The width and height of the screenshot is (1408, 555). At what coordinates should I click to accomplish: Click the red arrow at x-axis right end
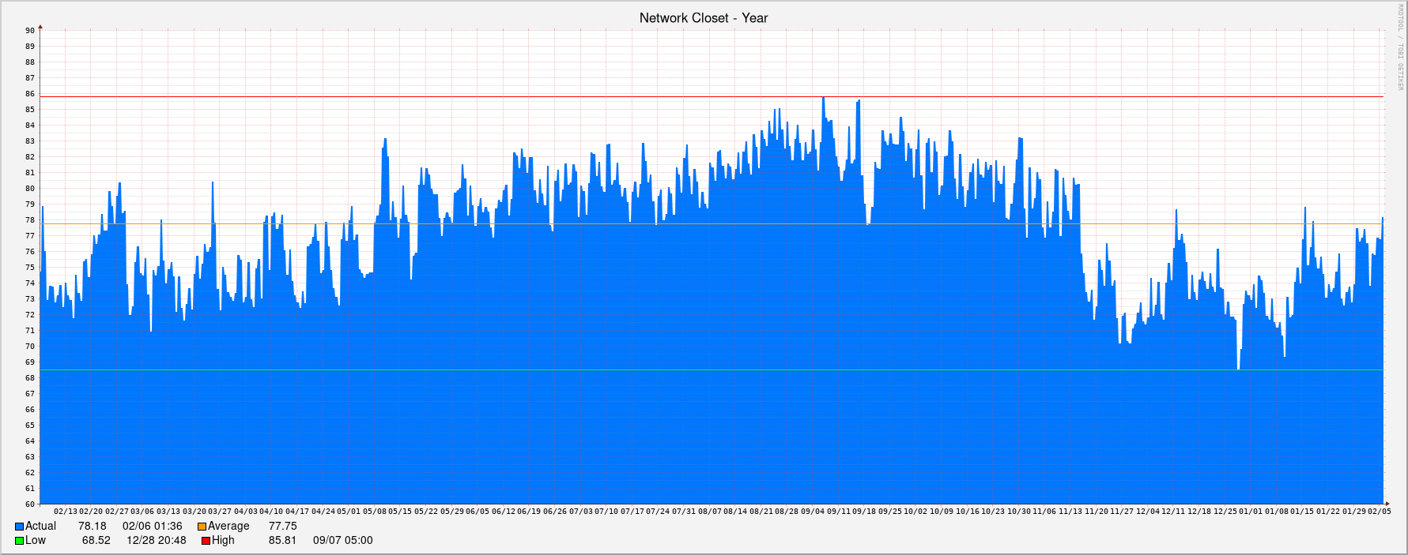[x=1386, y=504]
